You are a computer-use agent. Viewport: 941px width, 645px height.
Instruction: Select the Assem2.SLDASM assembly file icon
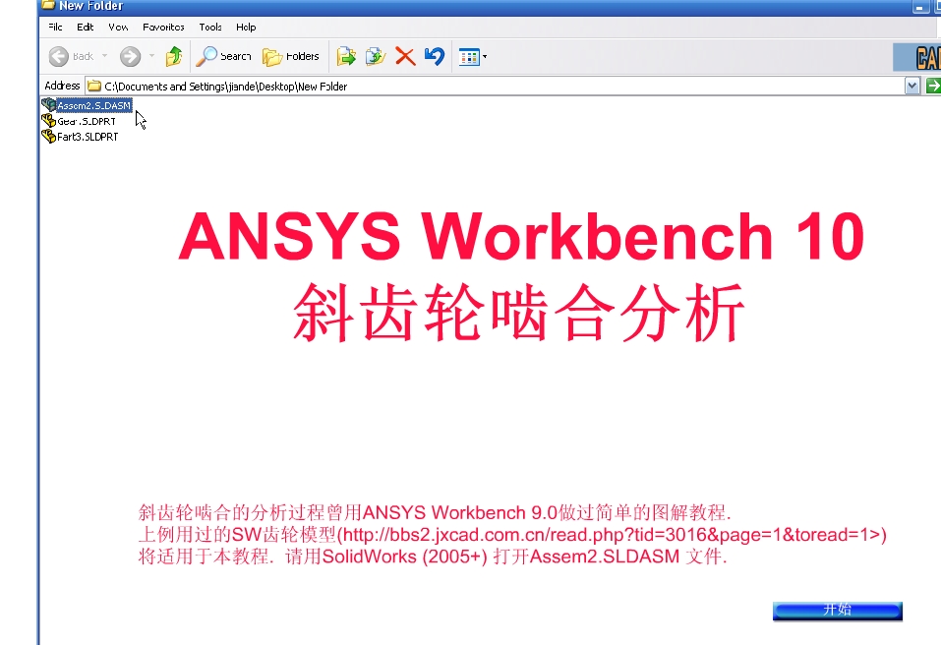pos(88,105)
